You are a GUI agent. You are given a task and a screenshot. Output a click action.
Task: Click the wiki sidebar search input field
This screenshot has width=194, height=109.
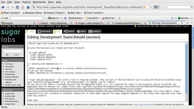[12, 51]
